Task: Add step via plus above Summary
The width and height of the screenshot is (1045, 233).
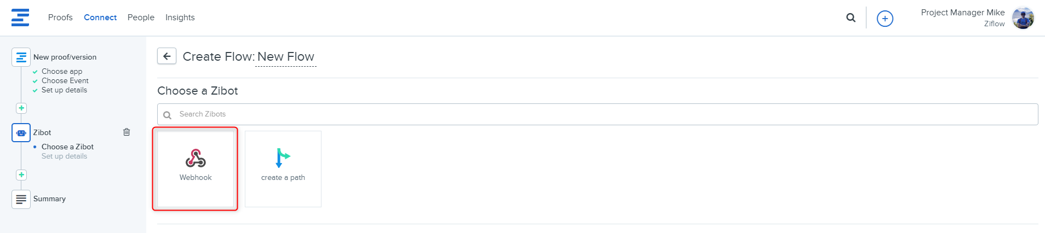Action: click(x=21, y=175)
